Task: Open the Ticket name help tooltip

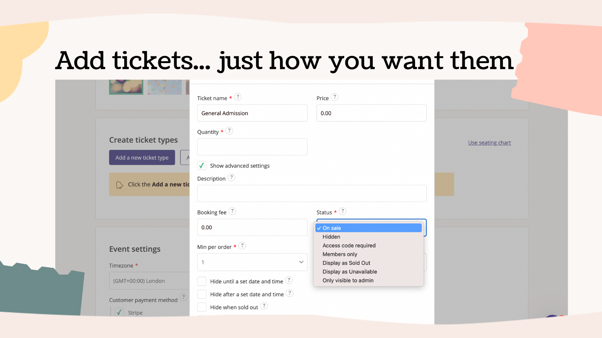Action: click(238, 97)
